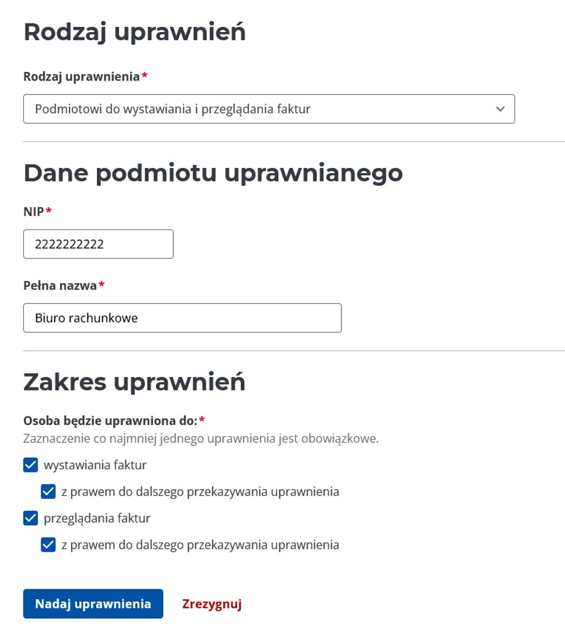This screenshot has height=633, width=565.
Task: Click the asterisk after 'Pełna nazwa'
Action: pos(101,285)
